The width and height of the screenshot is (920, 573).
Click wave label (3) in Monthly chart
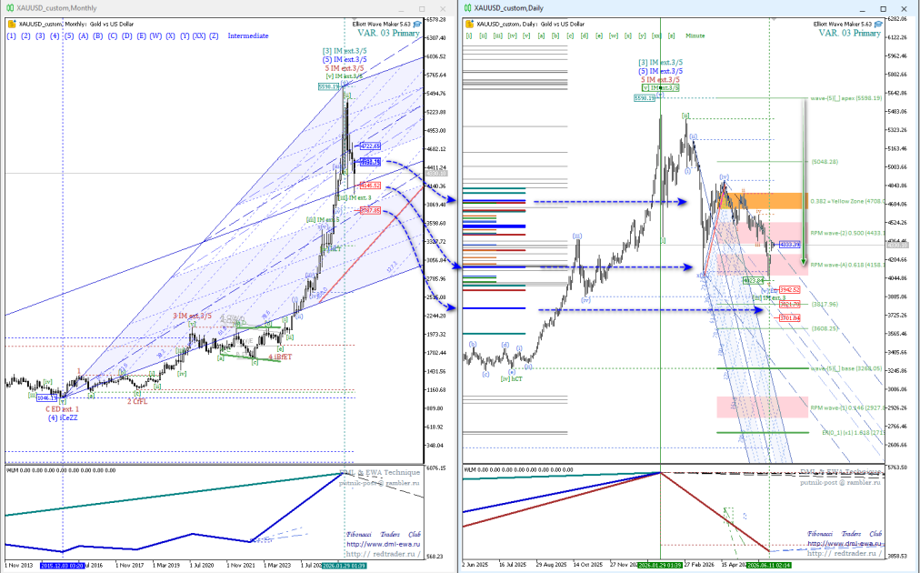(x=40, y=35)
